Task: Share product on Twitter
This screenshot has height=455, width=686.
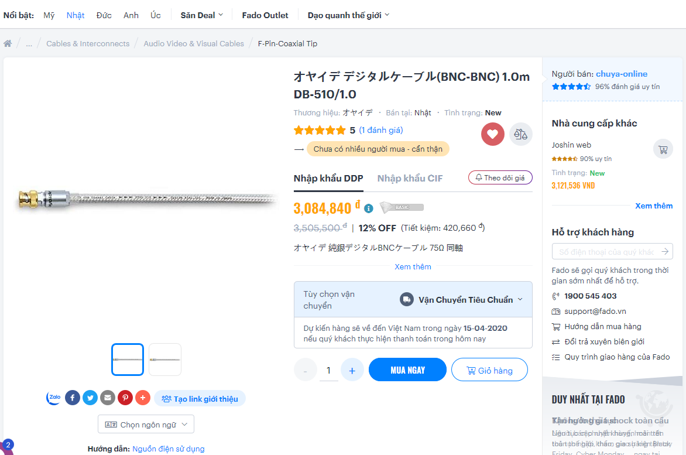Action: [90, 398]
